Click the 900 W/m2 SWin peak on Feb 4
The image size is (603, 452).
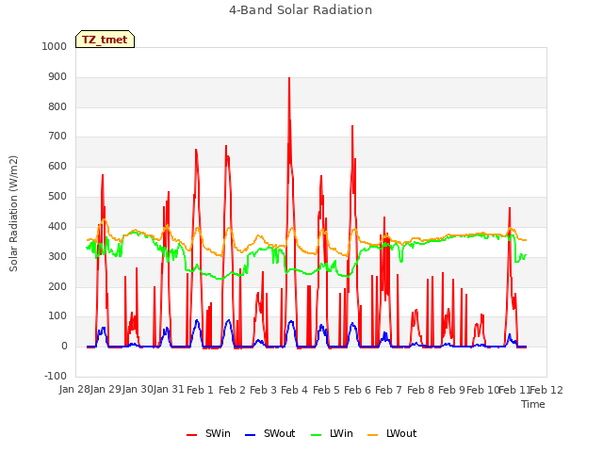tap(289, 78)
